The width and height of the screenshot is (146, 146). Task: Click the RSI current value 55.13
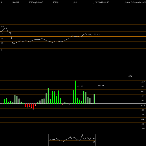click(x=97, y=34)
